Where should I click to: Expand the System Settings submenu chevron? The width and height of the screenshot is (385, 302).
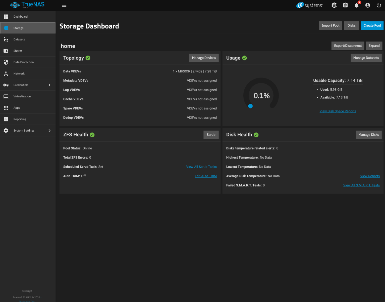(x=49, y=131)
